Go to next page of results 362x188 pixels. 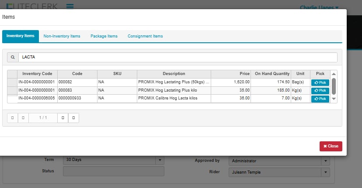point(63,118)
